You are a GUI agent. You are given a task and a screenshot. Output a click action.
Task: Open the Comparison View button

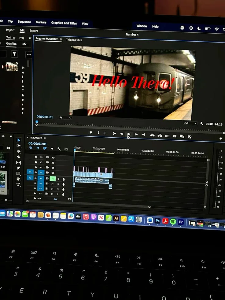pyautogui.click(x=182, y=136)
